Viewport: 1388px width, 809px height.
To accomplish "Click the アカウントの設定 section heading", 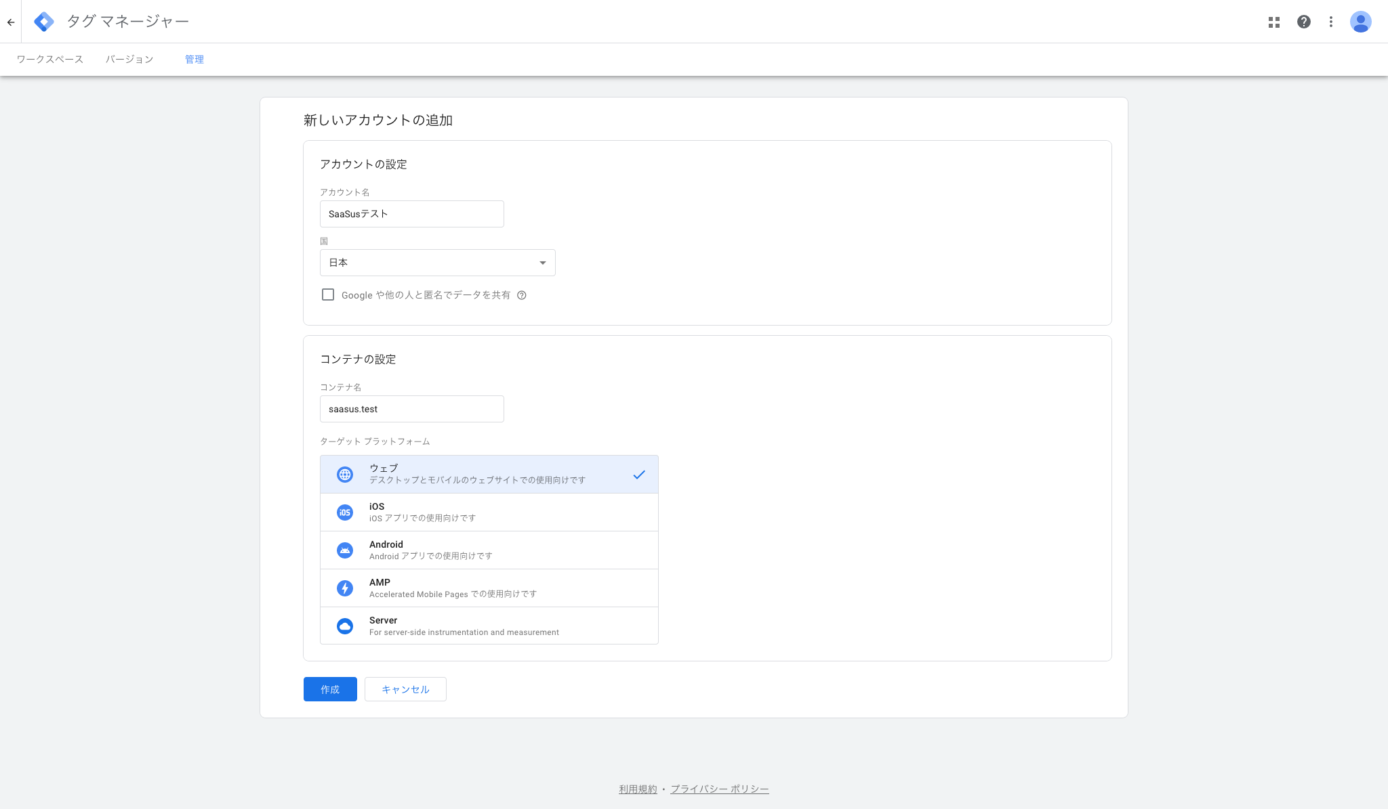I will 363,165.
